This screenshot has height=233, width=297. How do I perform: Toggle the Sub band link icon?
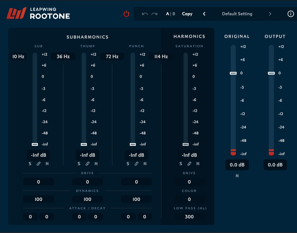tap(39, 164)
